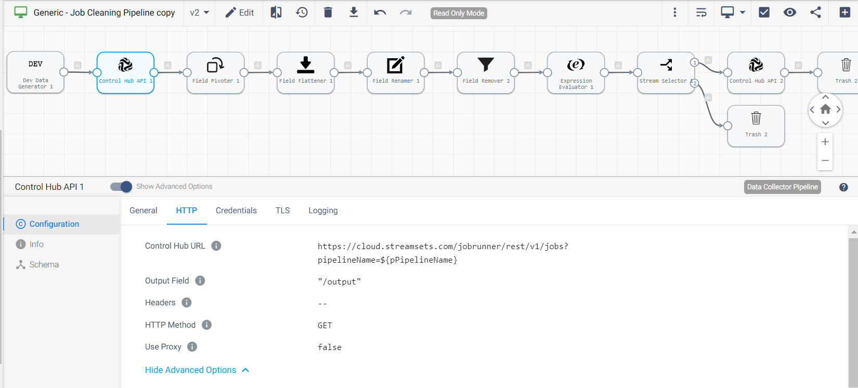
Task: Click the Output Field value "/output"
Action: click(x=339, y=282)
